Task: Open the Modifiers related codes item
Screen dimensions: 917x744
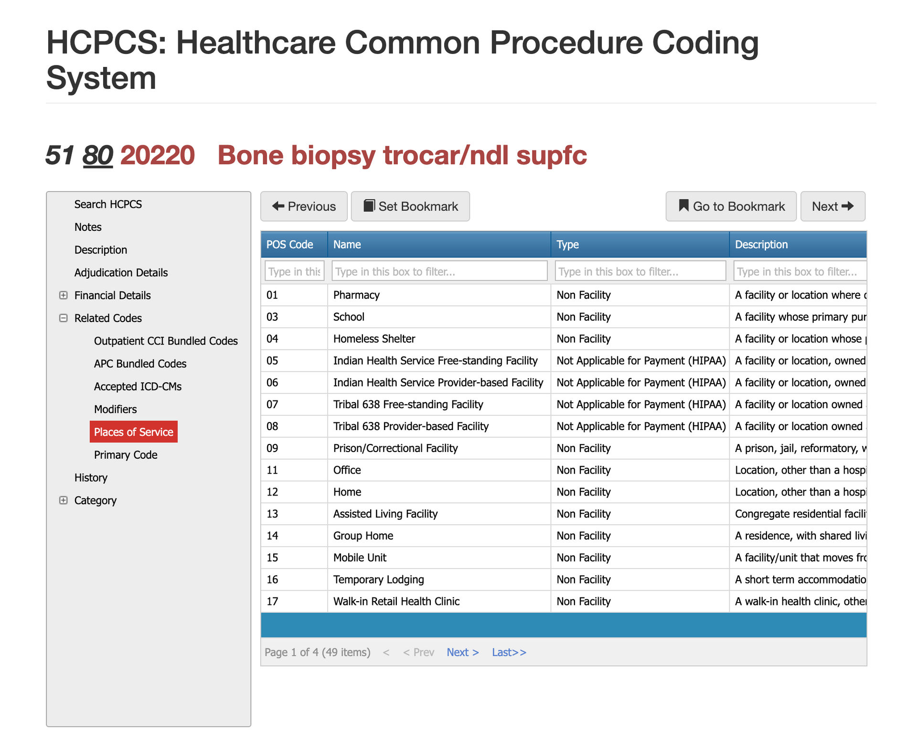Action: [x=115, y=410]
